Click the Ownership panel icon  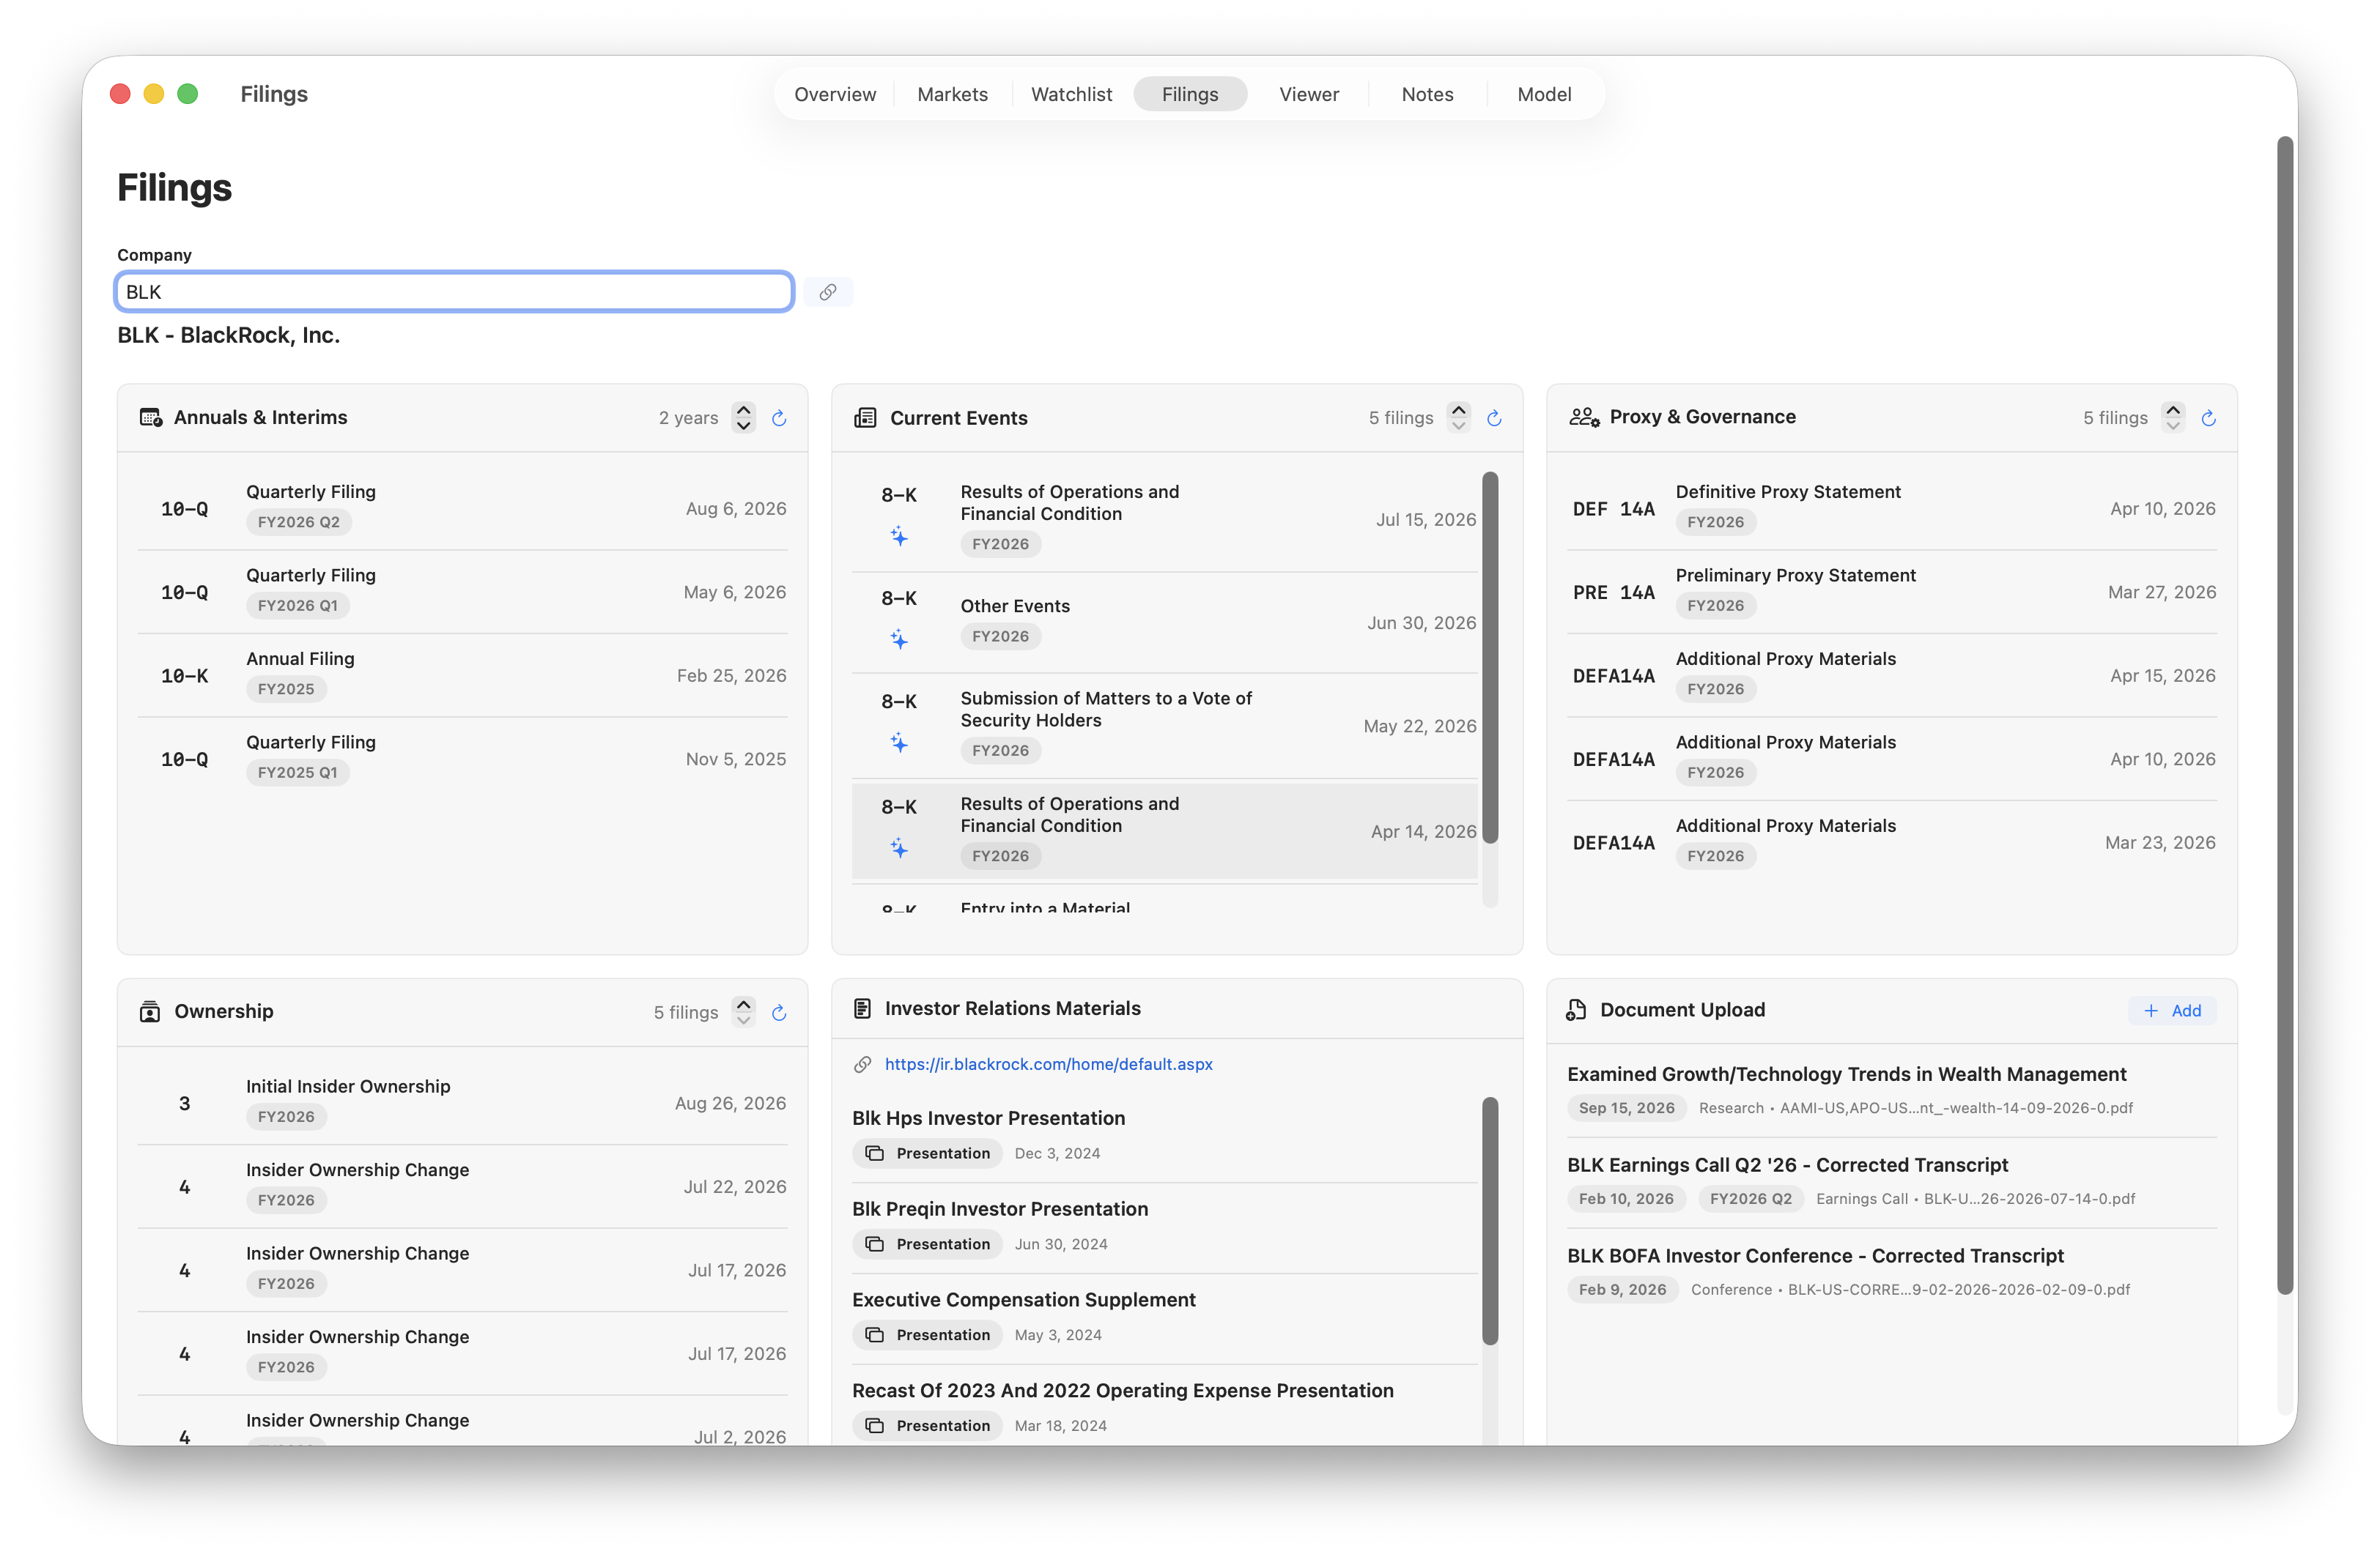click(x=150, y=1011)
